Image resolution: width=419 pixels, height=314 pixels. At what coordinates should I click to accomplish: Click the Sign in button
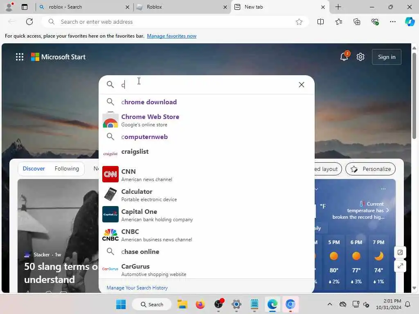pyautogui.click(x=386, y=57)
